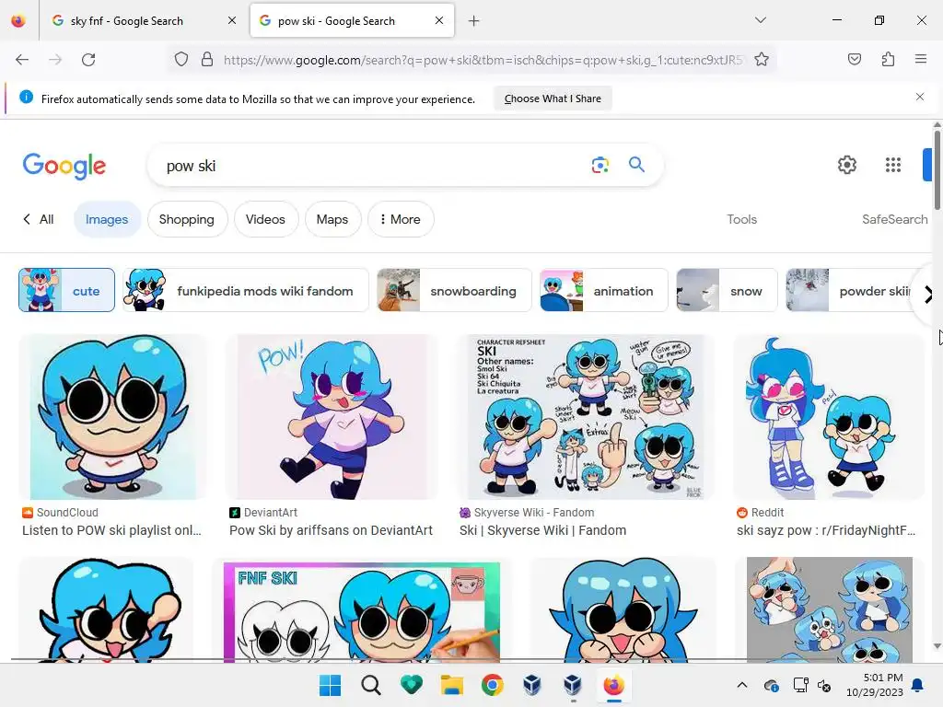The height and width of the screenshot is (707, 943).
Task: Open the Windows Start menu
Action: (330, 685)
